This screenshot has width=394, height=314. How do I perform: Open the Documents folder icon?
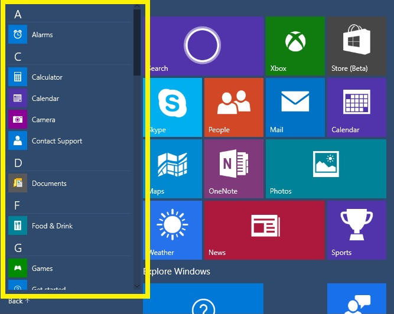click(18, 183)
